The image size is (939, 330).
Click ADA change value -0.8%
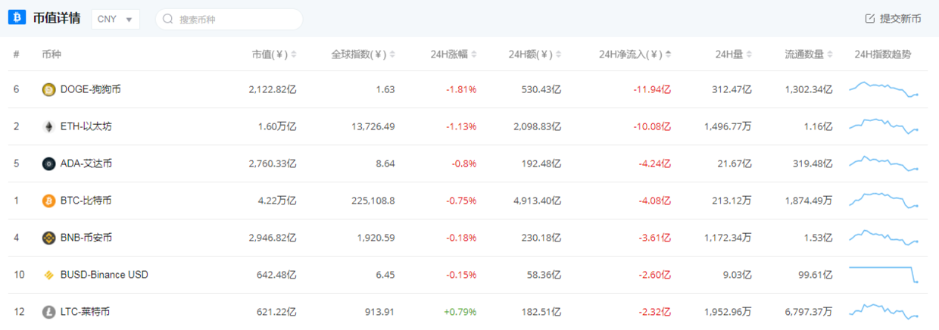[x=463, y=163]
